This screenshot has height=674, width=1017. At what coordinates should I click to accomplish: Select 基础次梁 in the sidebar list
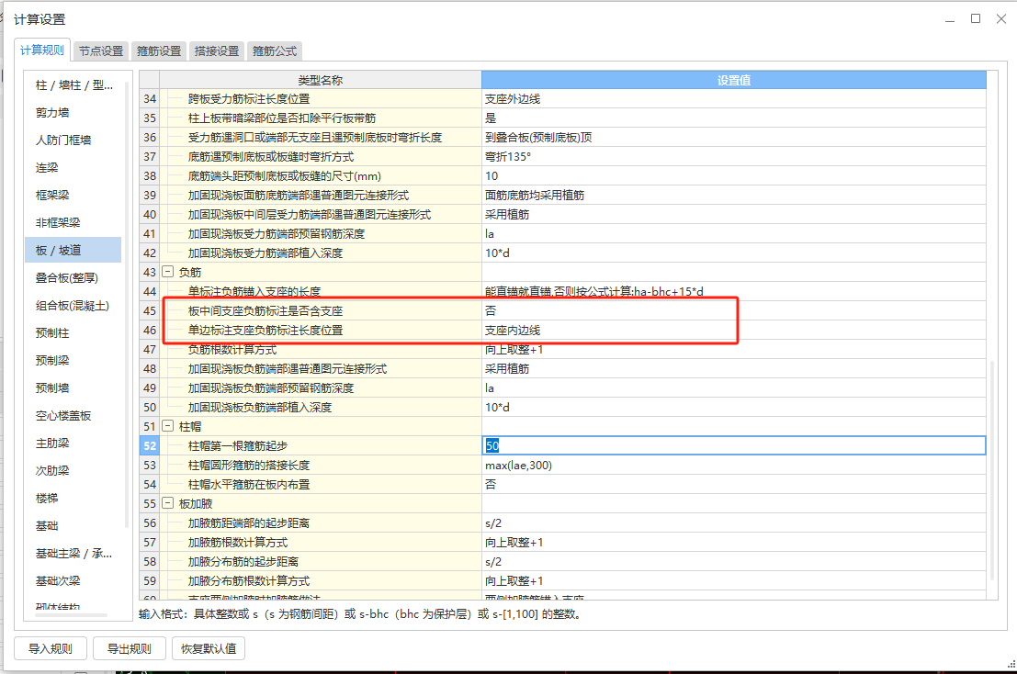coord(73,580)
